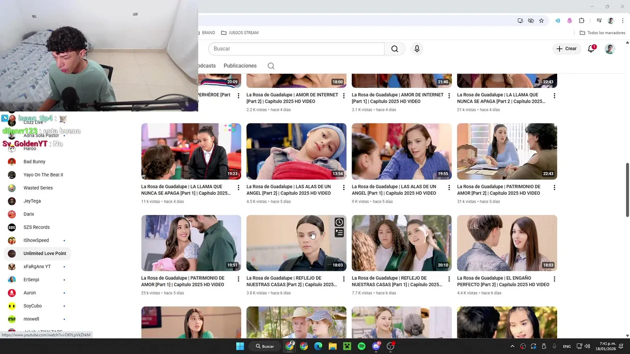Click the crossed-out eye icon in address bar
The height and width of the screenshot is (354, 630).
(x=531, y=21)
